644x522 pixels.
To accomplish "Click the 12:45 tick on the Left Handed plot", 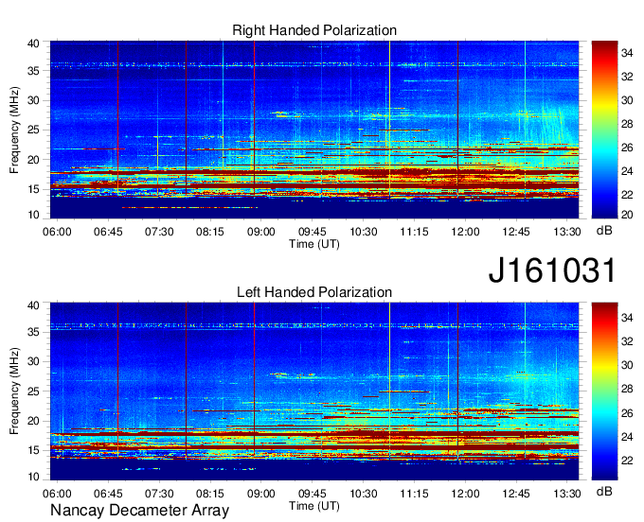I will pos(516,494).
